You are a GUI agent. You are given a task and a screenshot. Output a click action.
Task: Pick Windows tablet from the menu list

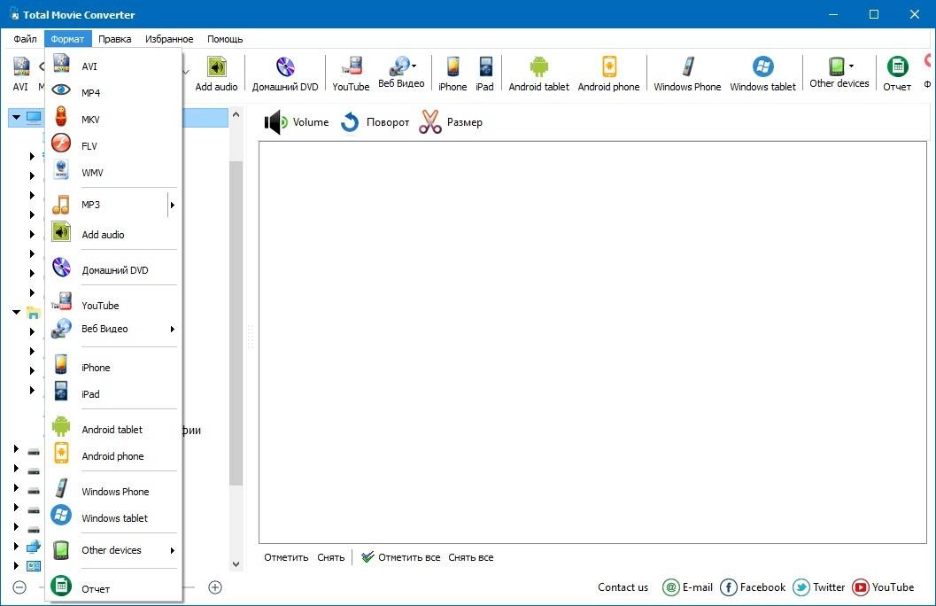pyautogui.click(x=113, y=518)
